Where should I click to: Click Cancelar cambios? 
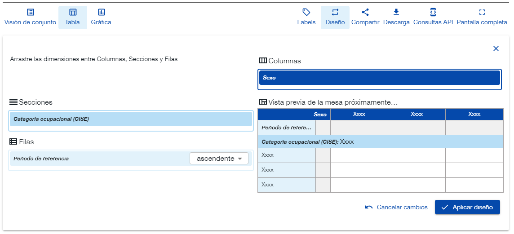tap(396, 207)
